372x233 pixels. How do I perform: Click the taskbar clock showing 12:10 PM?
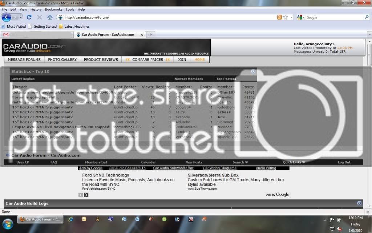355,218
